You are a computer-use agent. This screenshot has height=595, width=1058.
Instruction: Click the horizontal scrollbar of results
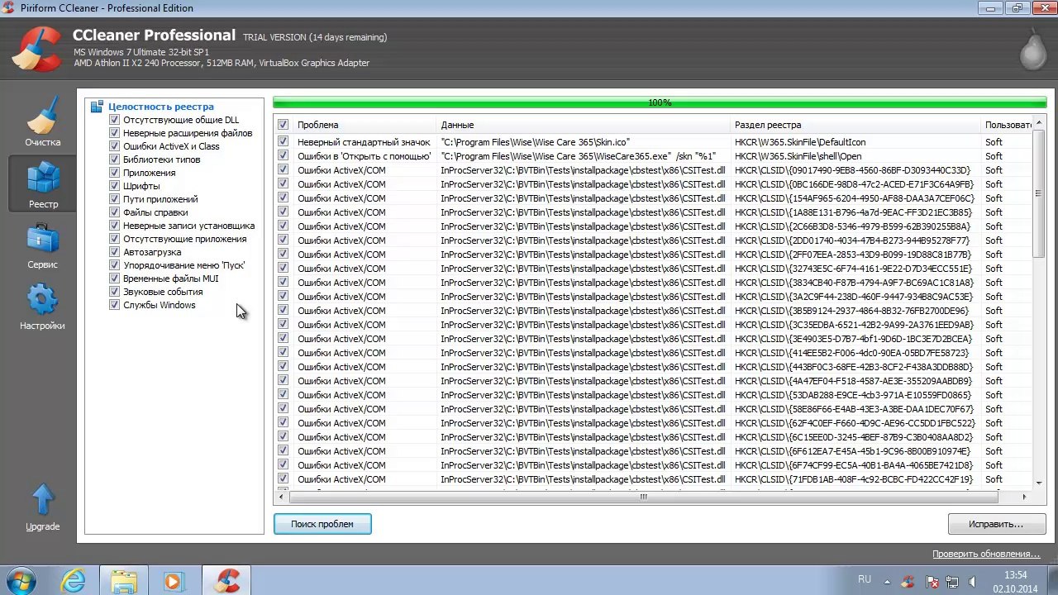[x=643, y=497]
